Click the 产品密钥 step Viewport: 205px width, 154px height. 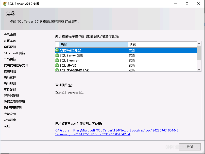tap(10, 35)
